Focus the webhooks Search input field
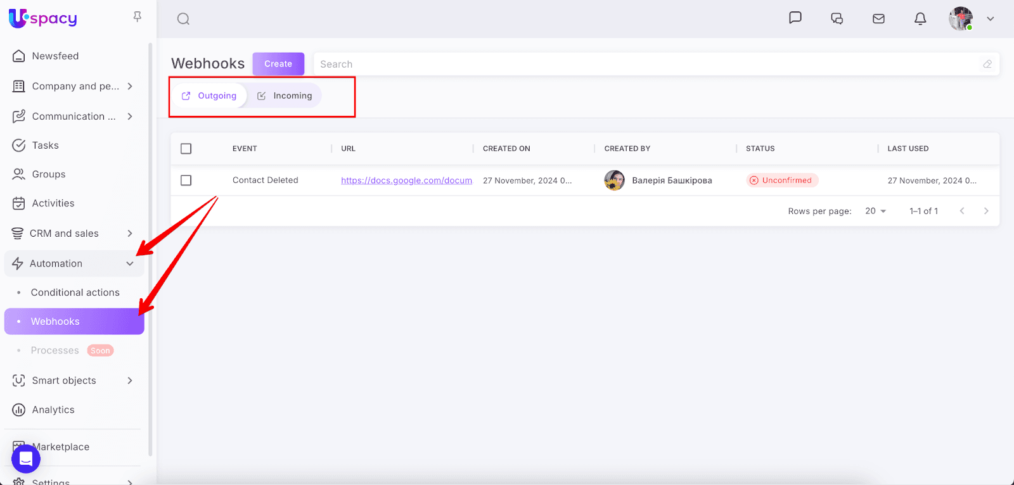The height and width of the screenshot is (485, 1014). click(x=646, y=64)
